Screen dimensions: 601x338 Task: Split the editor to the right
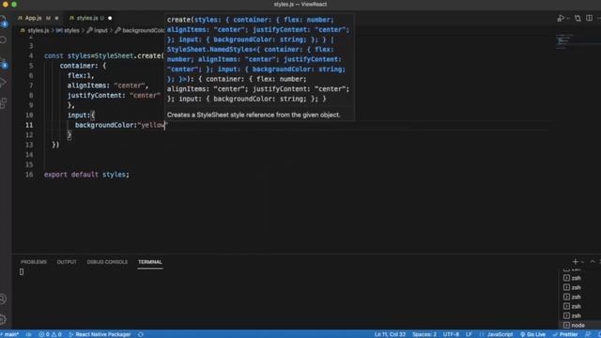(x=589, y=19)
